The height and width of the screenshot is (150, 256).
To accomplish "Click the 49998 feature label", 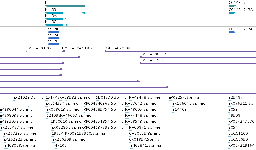I will pyautogui.click(x=234, y=115).
